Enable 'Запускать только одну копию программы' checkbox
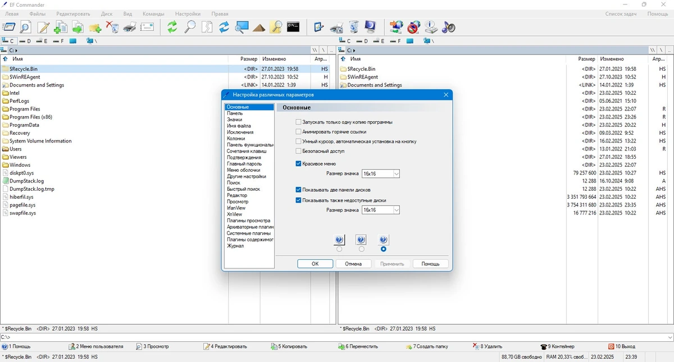Viewport: 674px width, 362px height. [299, 122]
